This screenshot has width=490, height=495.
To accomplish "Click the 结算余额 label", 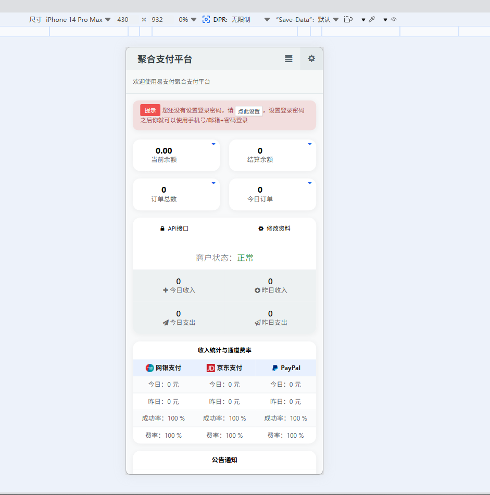I will 260,160.
